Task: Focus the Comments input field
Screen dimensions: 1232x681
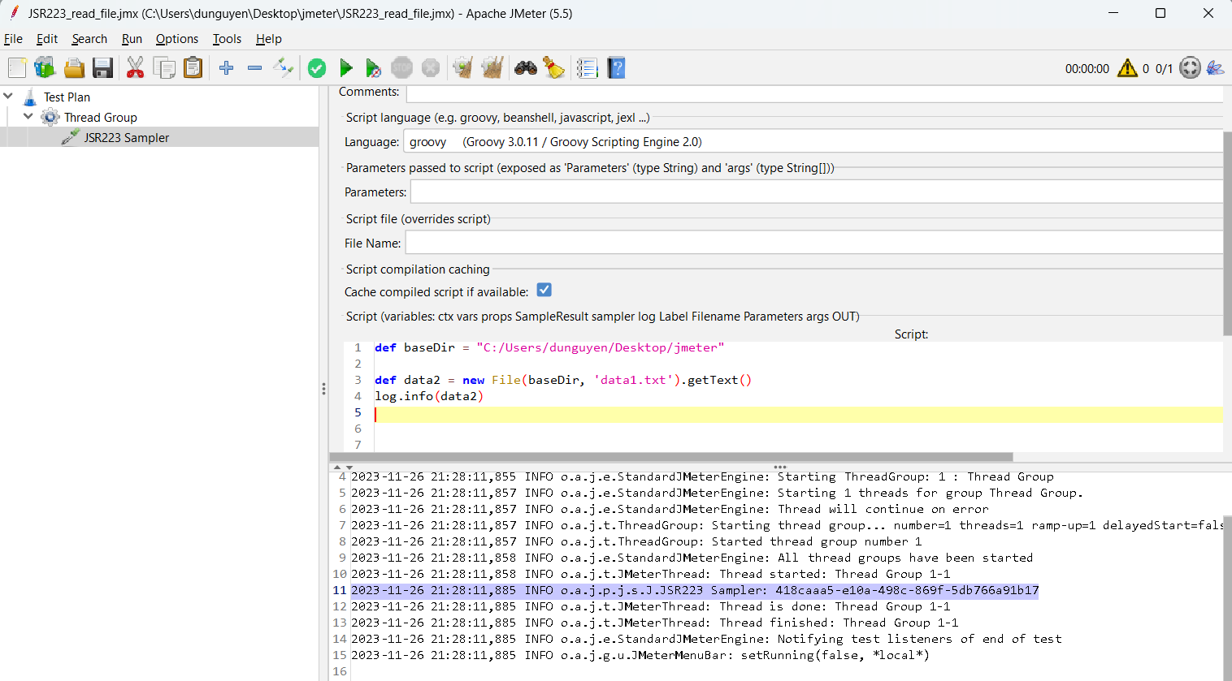Action: point(814,93)
